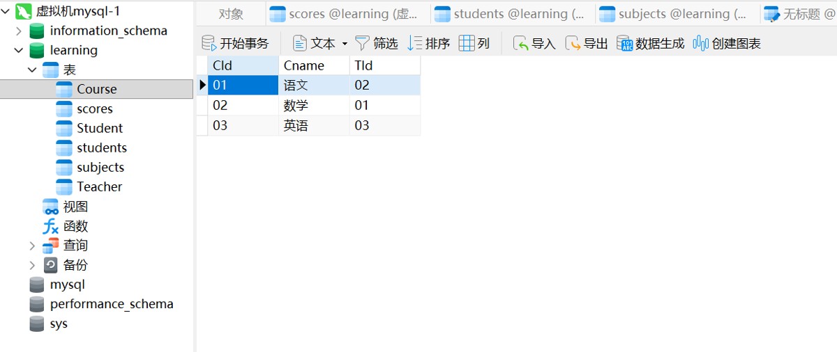Switch to the scores @learning tab
Screen dimensions: 837x352
point(348,14)
